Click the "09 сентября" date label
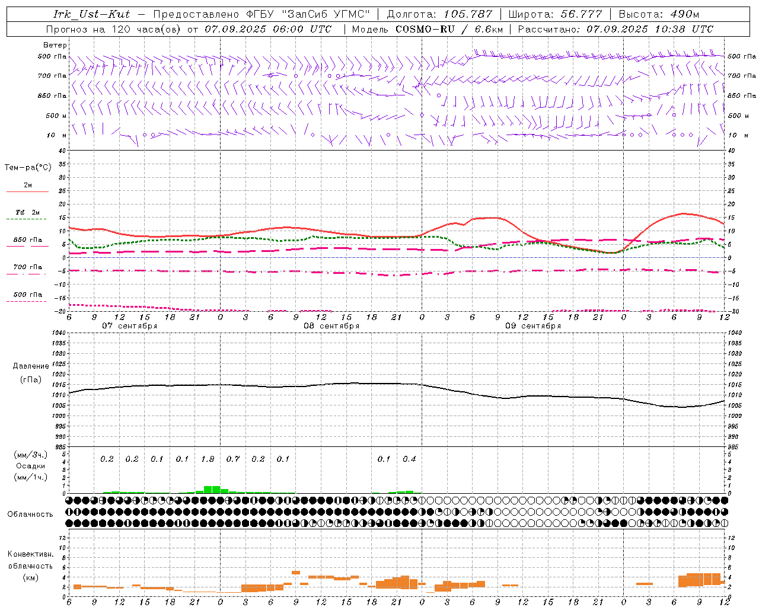The height and width of the screenshot is (607, 759). coord(533,326)
